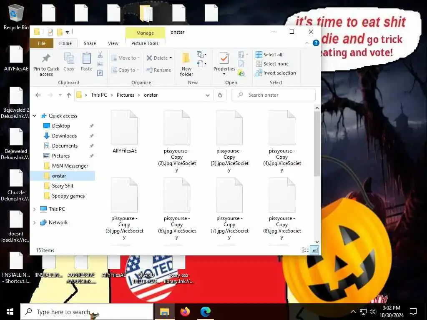Open the notification center icon
The image size is (427, 320).
tap(413, 312)
